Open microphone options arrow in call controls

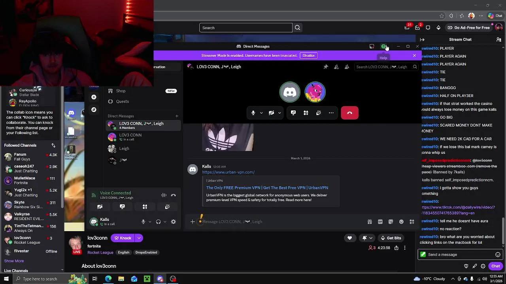(261, 113)
